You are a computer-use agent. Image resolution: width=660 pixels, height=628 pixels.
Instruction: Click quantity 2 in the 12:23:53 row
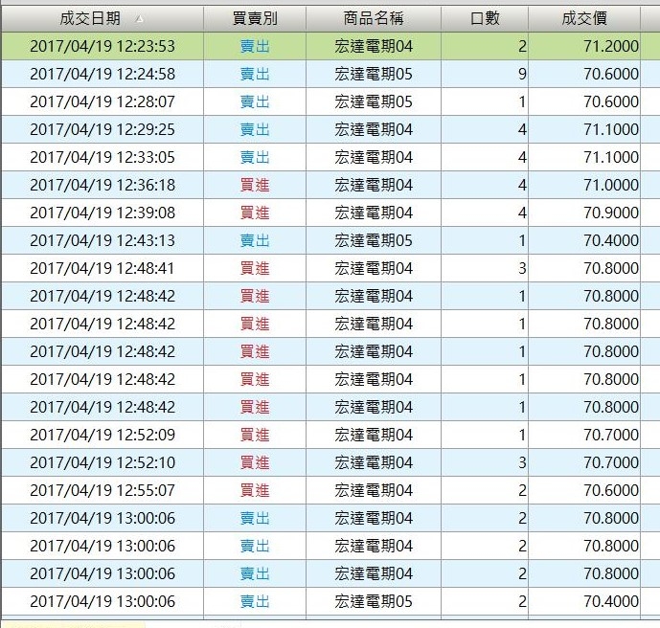pyautogui.click(x=522, y=46)
